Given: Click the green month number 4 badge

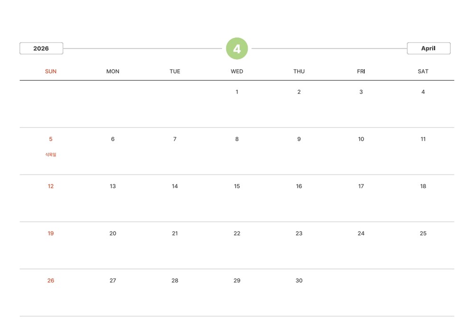Looking at the screenshot, I should tap(237, 48).
